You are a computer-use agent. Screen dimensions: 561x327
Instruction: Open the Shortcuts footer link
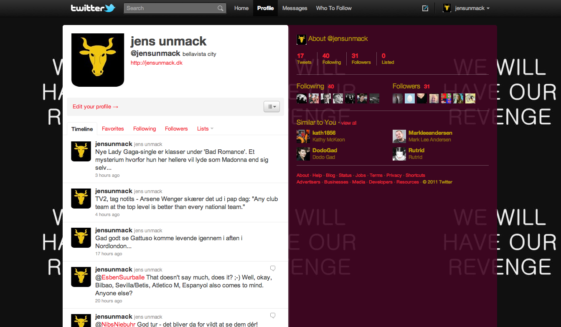coord(415,176)
